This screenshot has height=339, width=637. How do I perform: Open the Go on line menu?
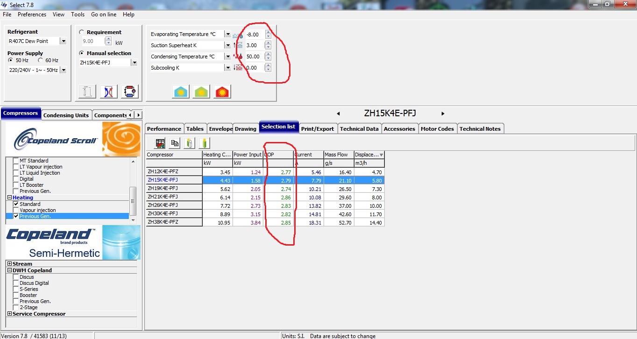[x=104, y=14]
